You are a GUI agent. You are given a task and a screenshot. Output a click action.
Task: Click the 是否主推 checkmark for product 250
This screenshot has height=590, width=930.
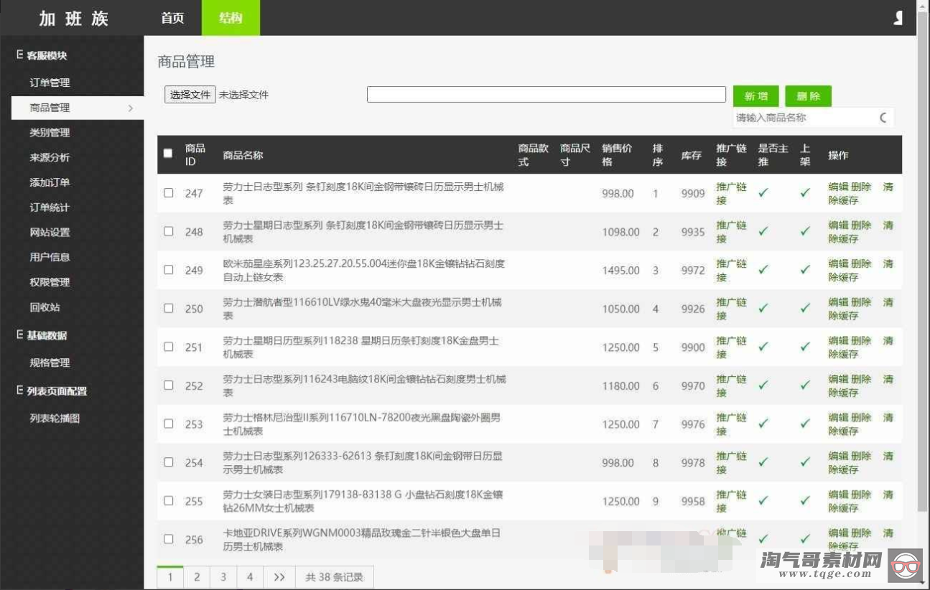pyautogui.click(x=763, y=308)
